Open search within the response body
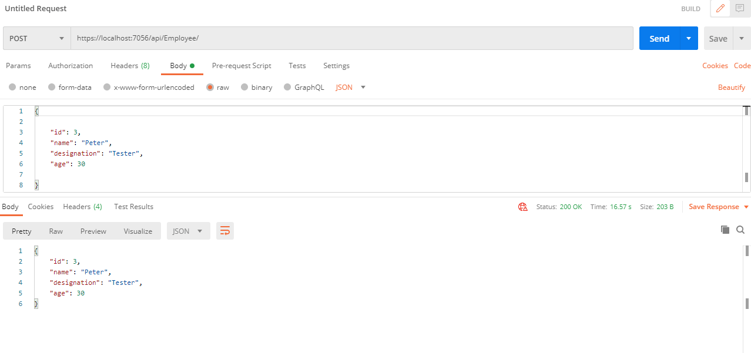 pyautogui.click(x=740, y=230)
